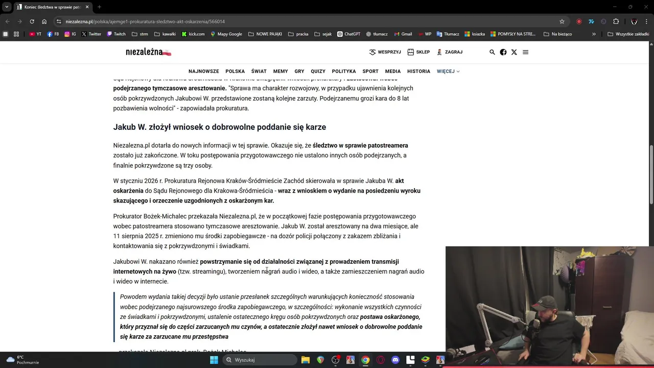
Task: Click the YT bookmark icon
Action: [x=32, y=34]
